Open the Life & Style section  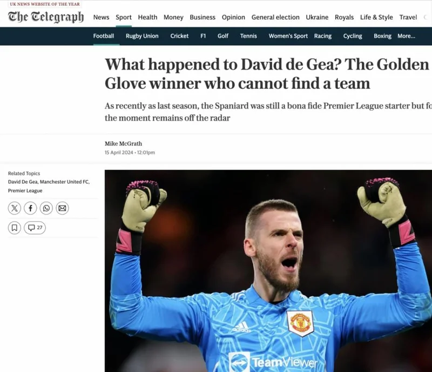376,17
